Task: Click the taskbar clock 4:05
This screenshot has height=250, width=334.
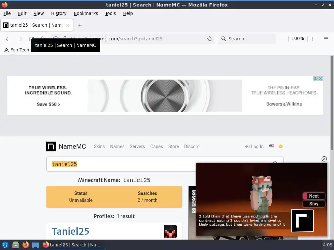Action: pos(327,245)
